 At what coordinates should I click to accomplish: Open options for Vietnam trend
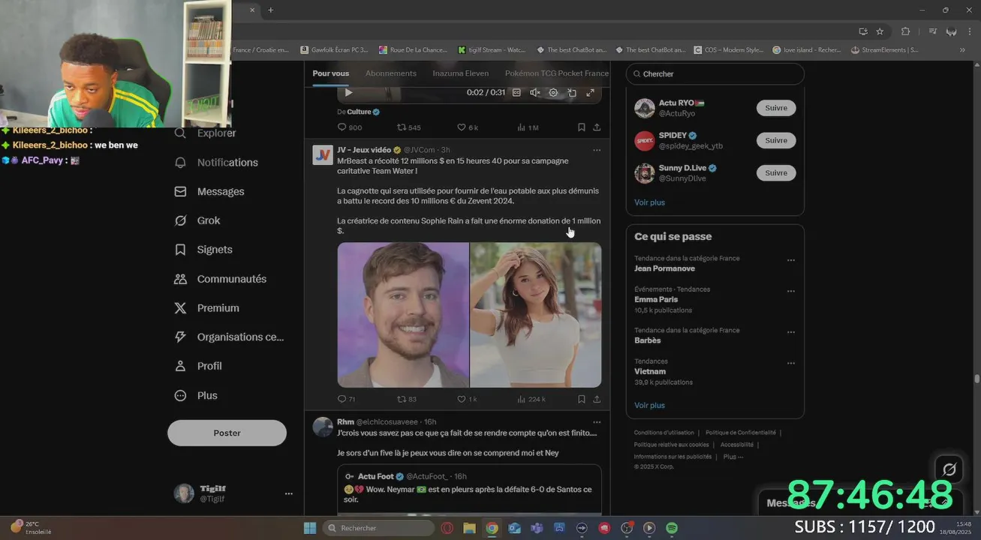pos(790,363)
